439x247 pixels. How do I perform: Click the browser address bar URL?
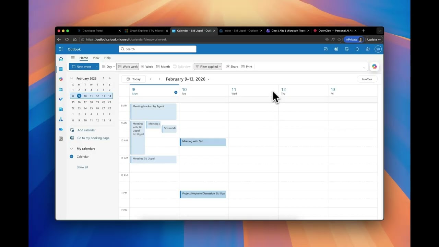[126, 39]
